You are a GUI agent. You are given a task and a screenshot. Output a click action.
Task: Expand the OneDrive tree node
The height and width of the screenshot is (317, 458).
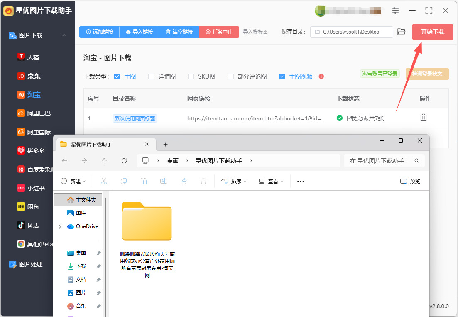point(60,226)
